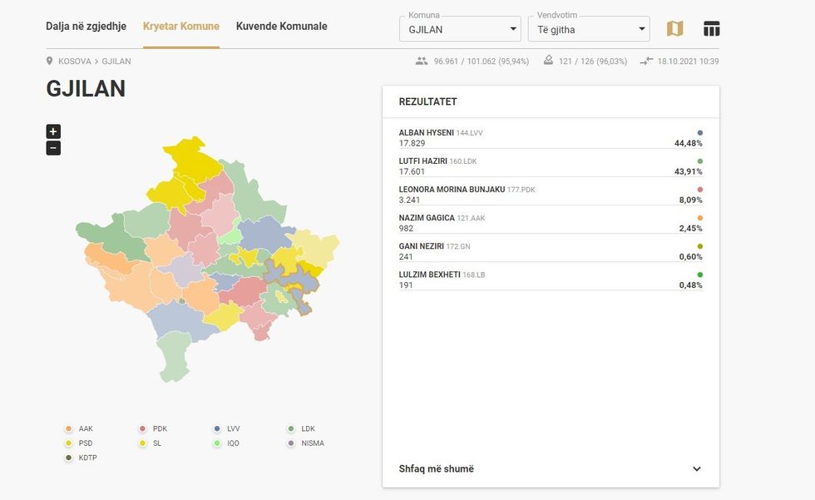Switch to Kuvende Komunale tab
Image resolution: width=815 pixels, height=500 pixels.
click(281, 26)
